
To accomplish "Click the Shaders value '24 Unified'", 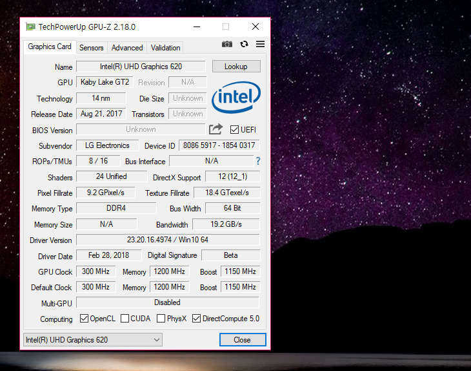I will [112, 176].
